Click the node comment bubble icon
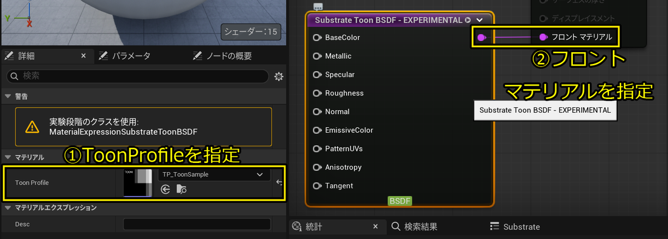Viewport: 668px width, 239px height. click(x=318, y=7)
